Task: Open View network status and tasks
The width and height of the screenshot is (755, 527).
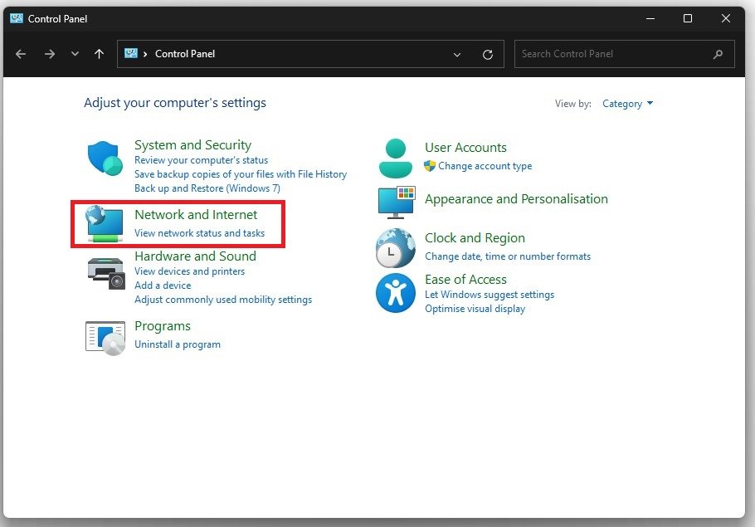Action: coord(199,233)
